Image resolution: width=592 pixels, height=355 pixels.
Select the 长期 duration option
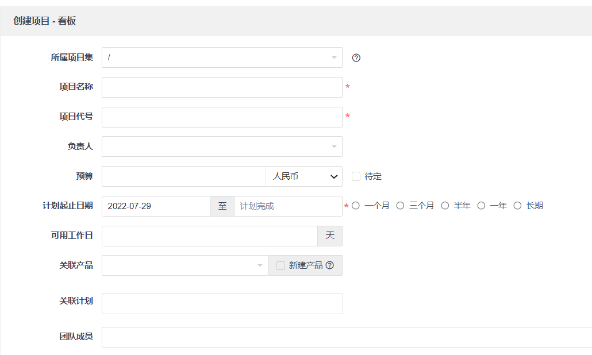point(517,206)
